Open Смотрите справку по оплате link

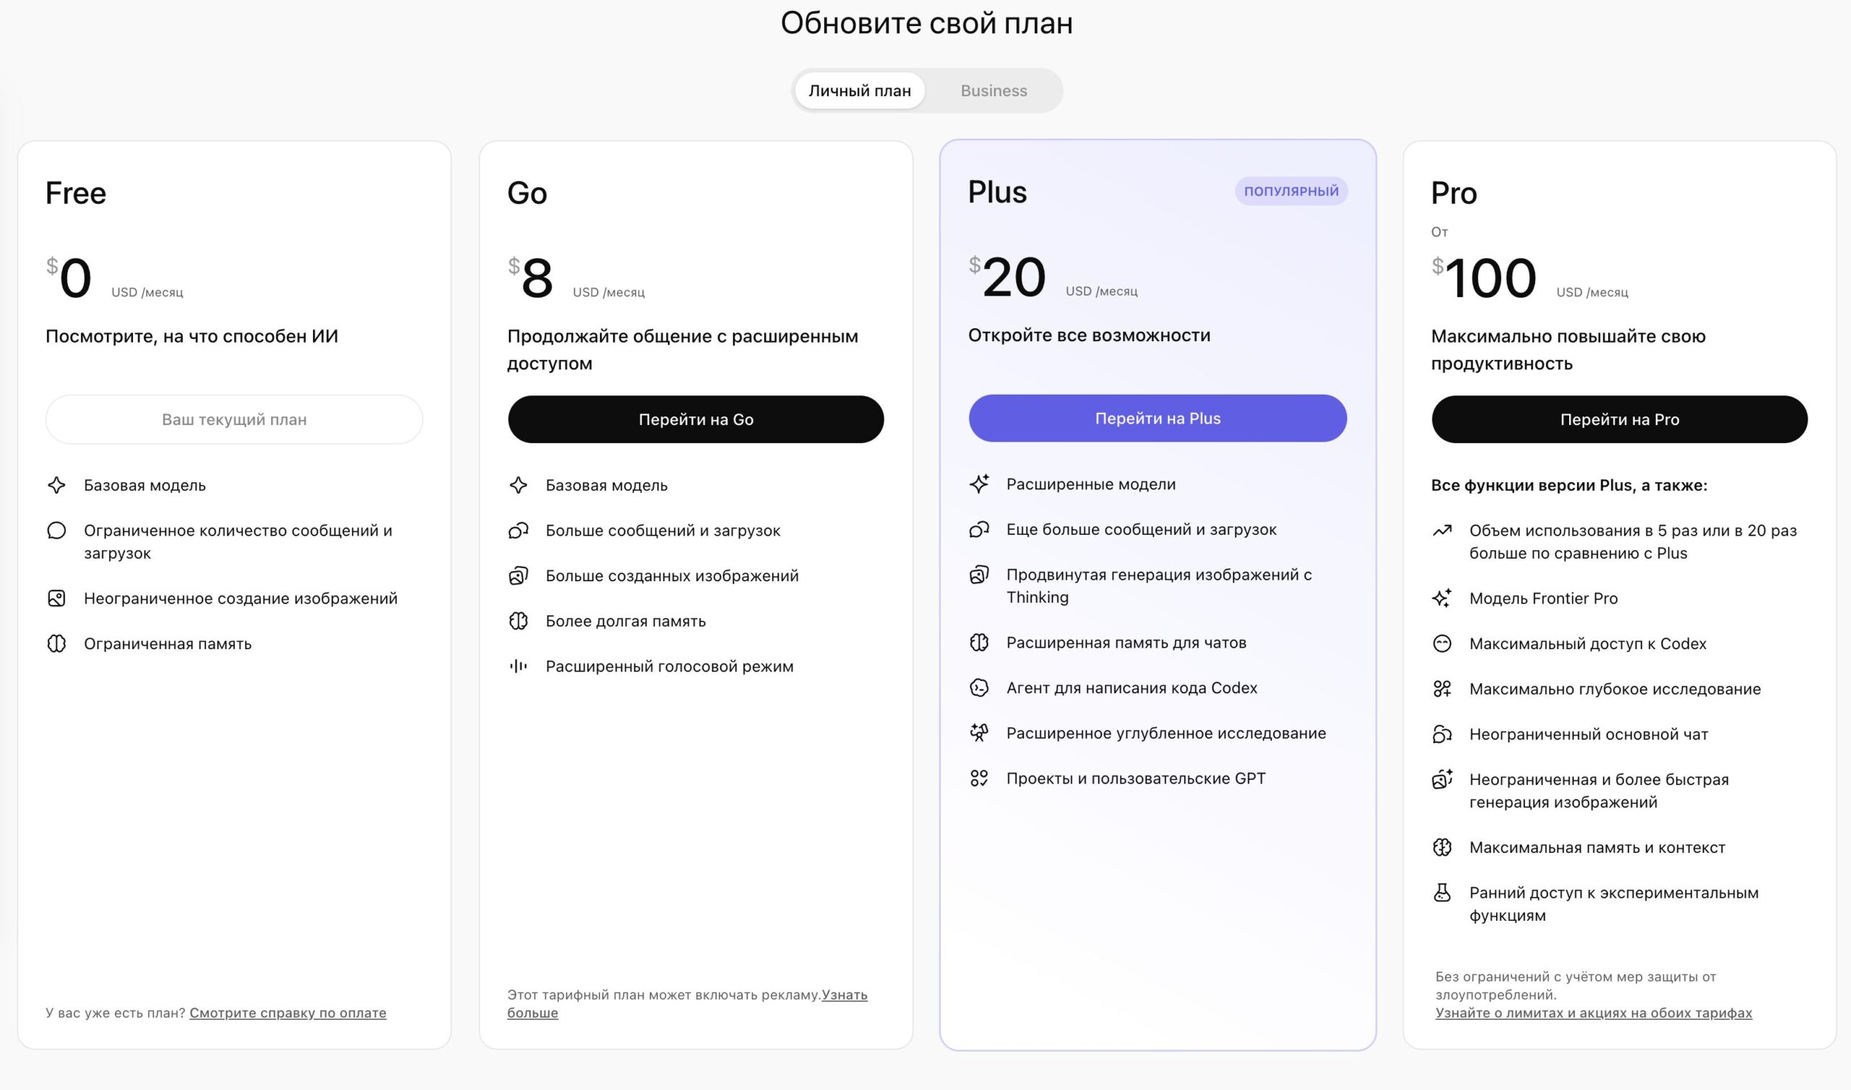click(288, 1012)
